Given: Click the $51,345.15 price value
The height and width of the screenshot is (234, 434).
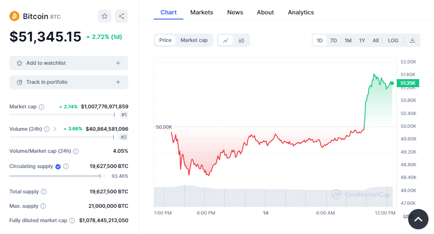Looking at the screenshot, I should 45,37.
